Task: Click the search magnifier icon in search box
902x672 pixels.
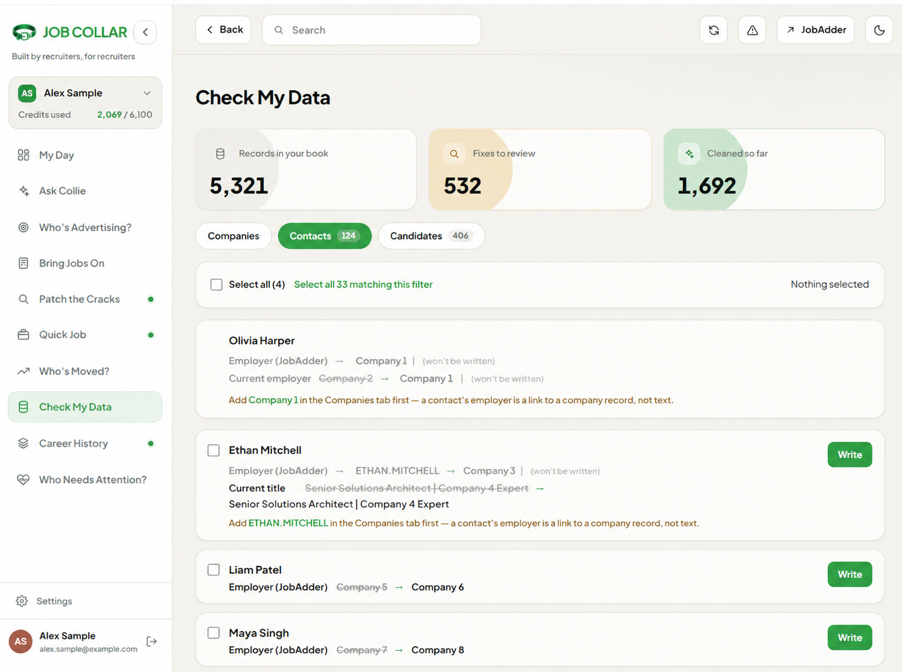Action: [279, 30]
